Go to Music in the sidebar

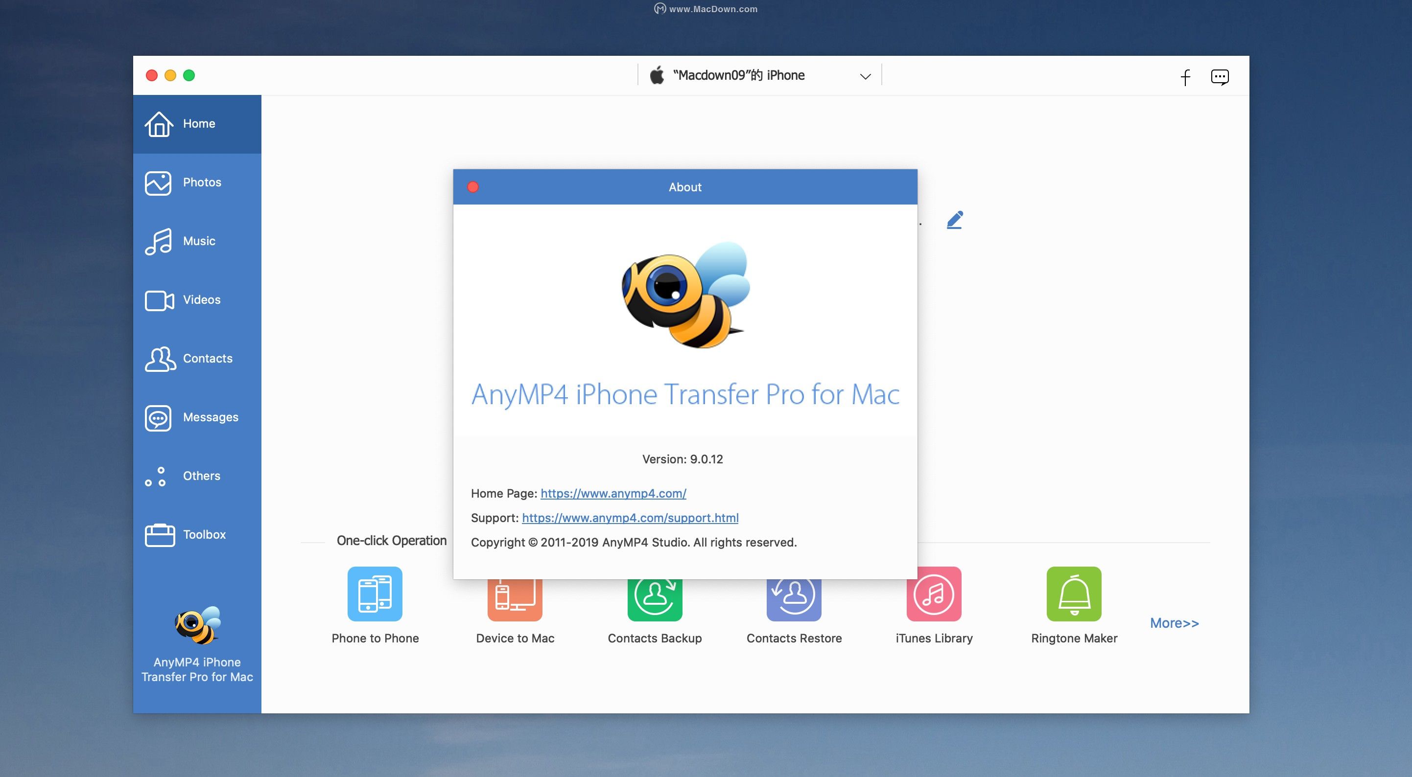[x=197, y=241]
